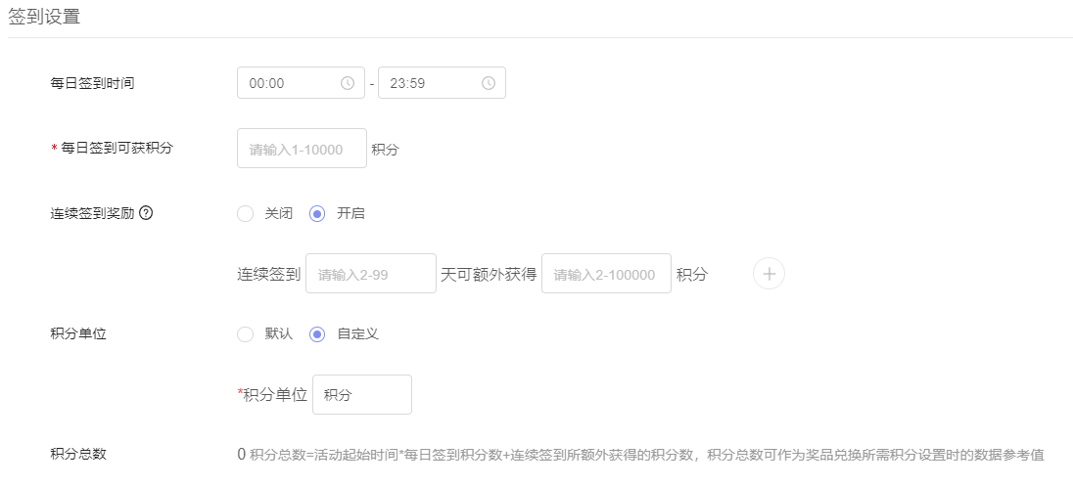Focus the daily points field 请输入1-10000
The width and height of the screenshot is (1073, 486).
coord(302,149)
